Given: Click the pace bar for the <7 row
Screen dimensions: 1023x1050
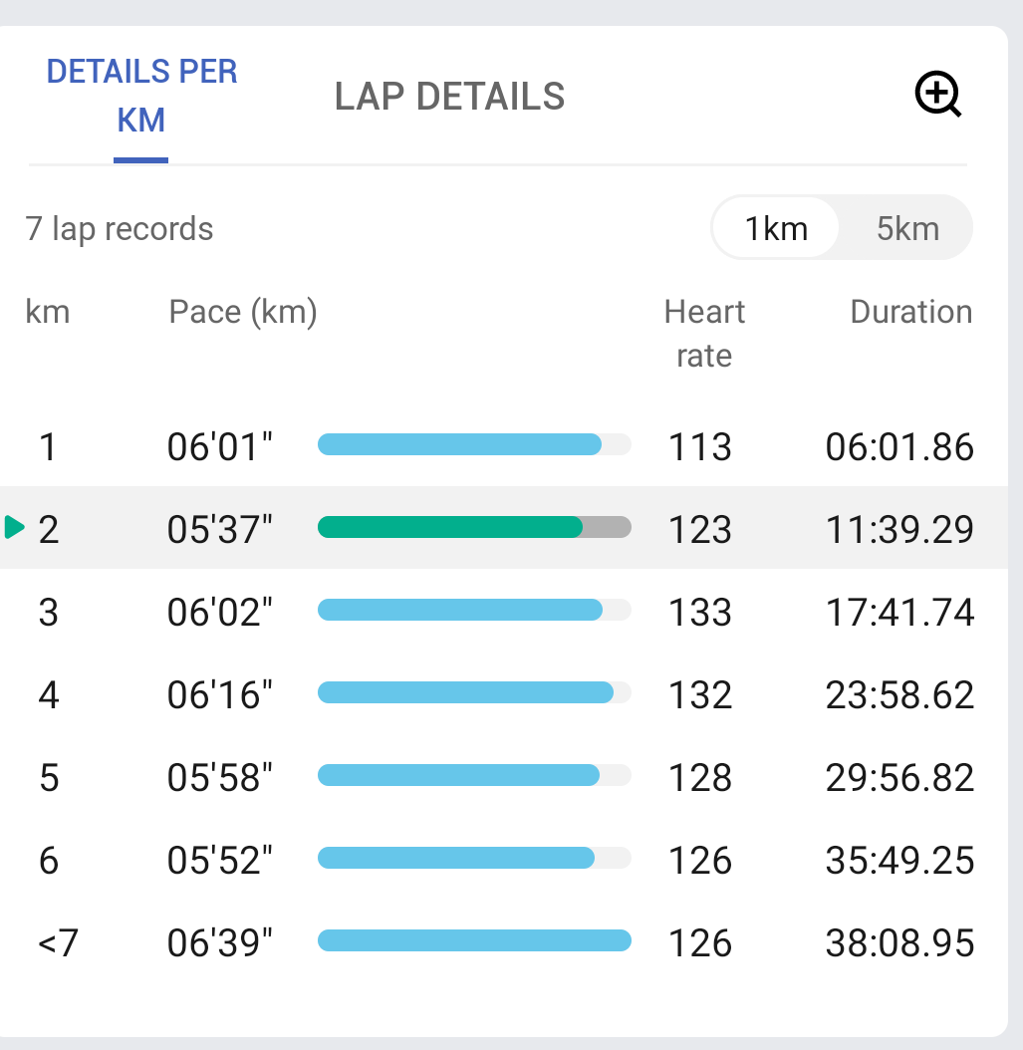Looking at the screenshot, I should point(474,940).
